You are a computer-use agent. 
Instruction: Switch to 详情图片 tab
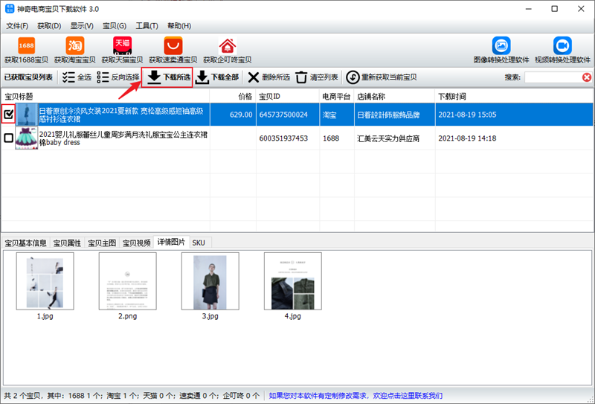171,242
